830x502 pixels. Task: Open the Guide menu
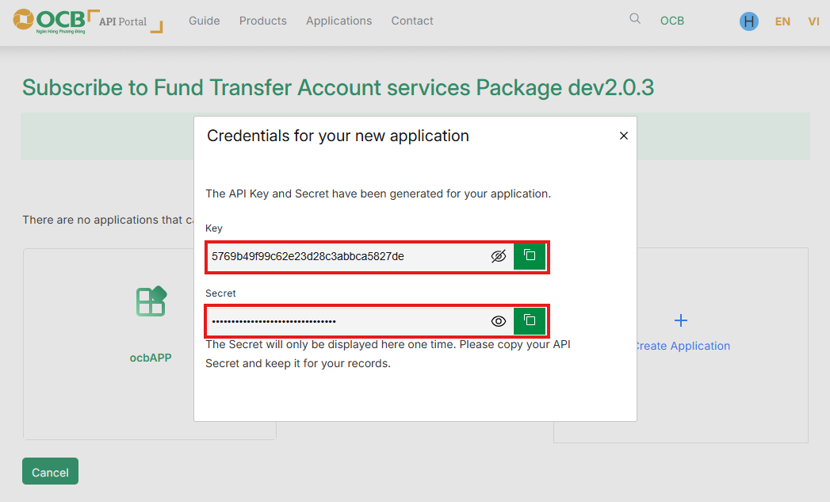tap(205, 21)
